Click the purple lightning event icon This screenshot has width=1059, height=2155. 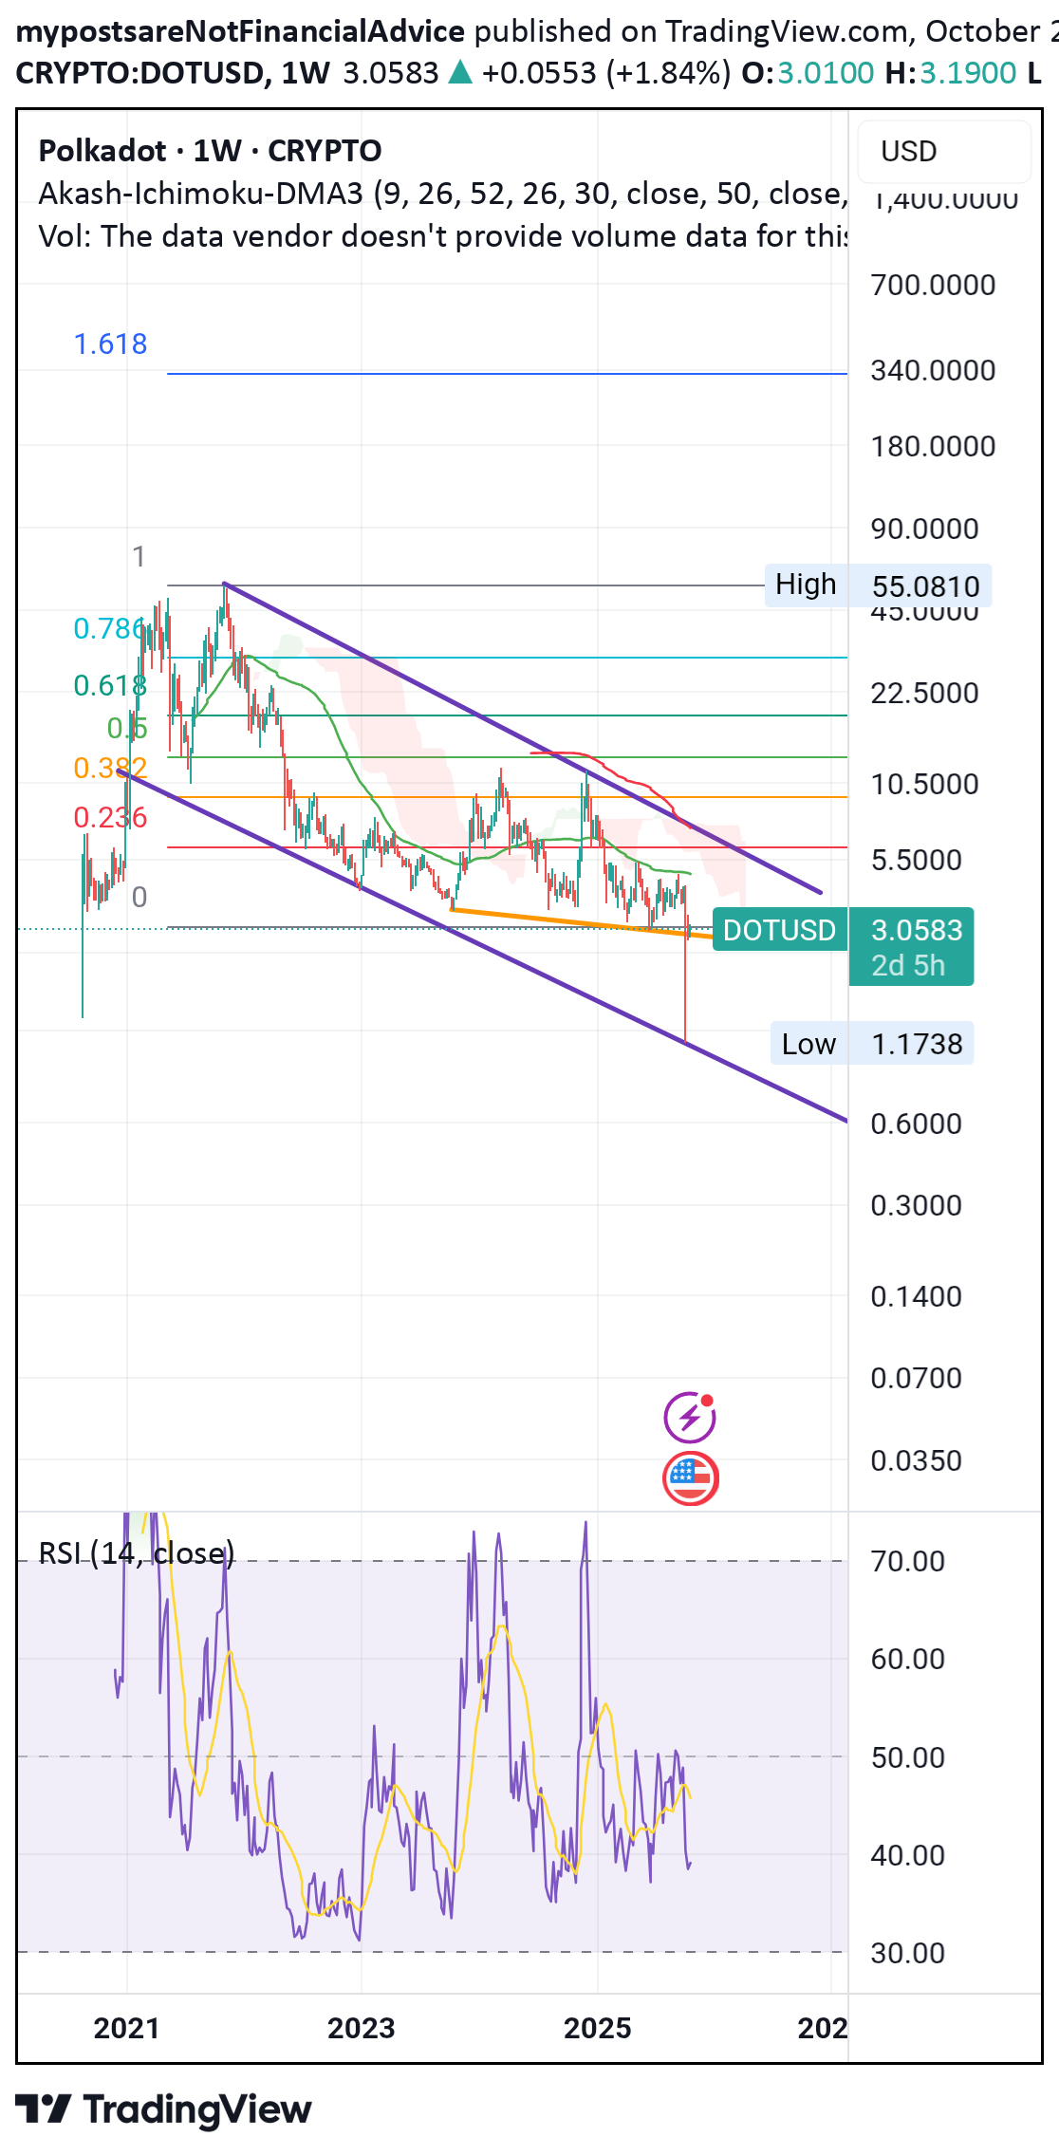coord(690,1418)
